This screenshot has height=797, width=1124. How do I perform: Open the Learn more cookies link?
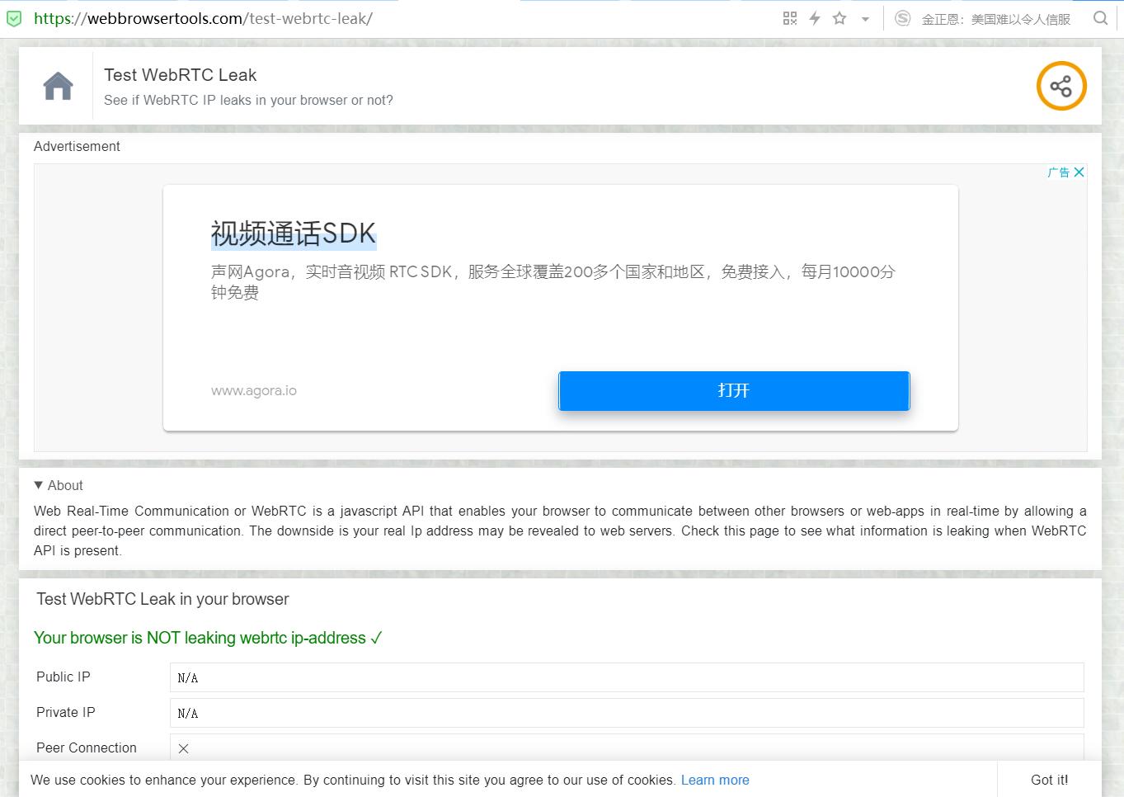click(714, 780)
